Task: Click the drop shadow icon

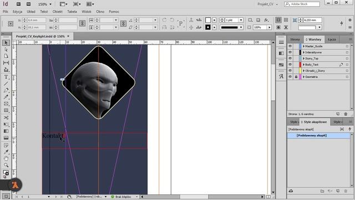Action: click(x=258, y=20)
